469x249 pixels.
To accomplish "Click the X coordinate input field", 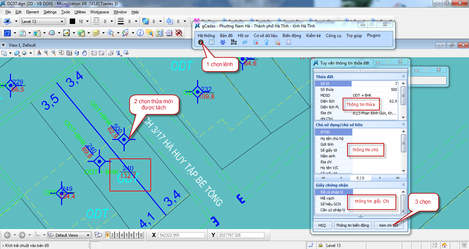I will click(x=181, y=235).
